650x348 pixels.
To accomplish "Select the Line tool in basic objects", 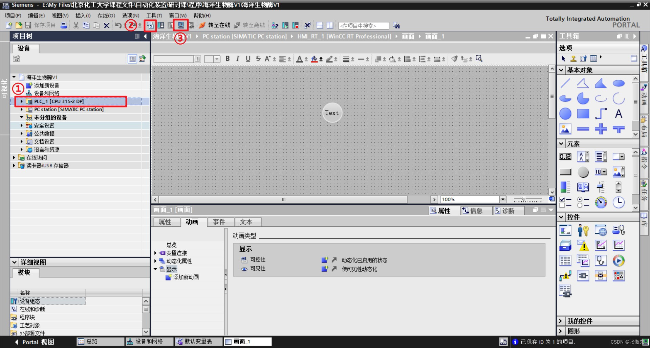I will pyautogui.click(x=565, y=83).
